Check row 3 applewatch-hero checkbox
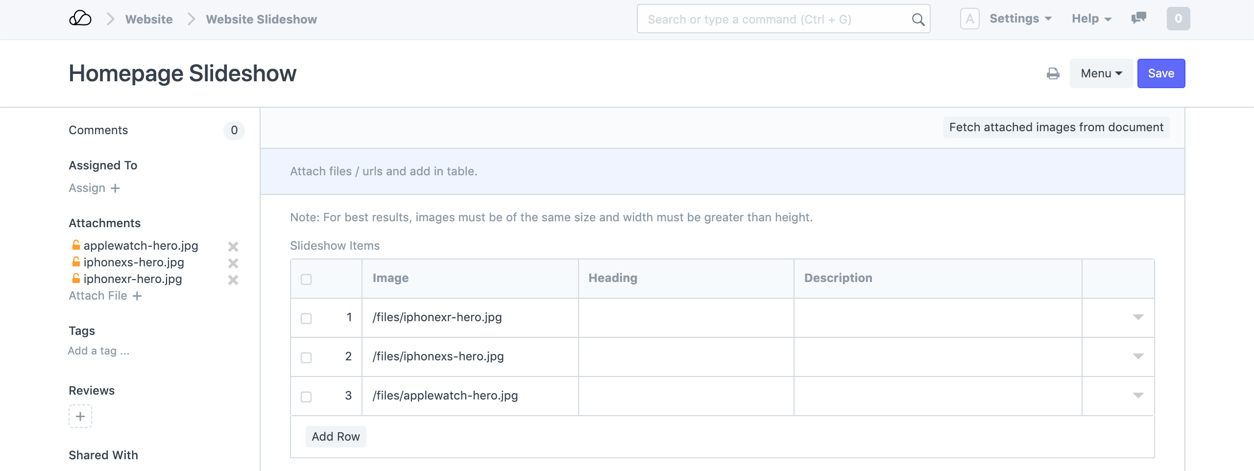The width and height of the screenshot is (1254, 471). (x=306, y=397)
